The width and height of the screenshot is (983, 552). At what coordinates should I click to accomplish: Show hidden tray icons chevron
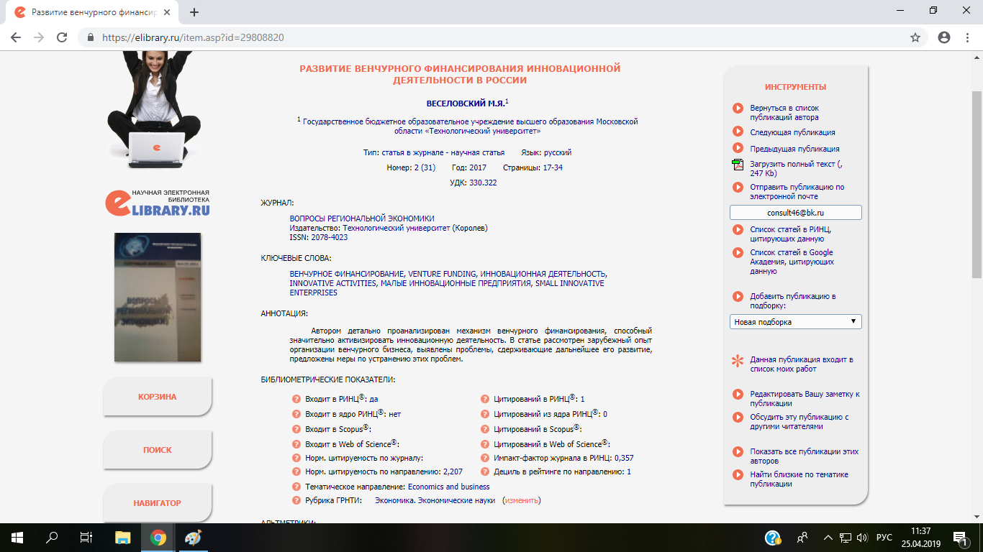828,538
